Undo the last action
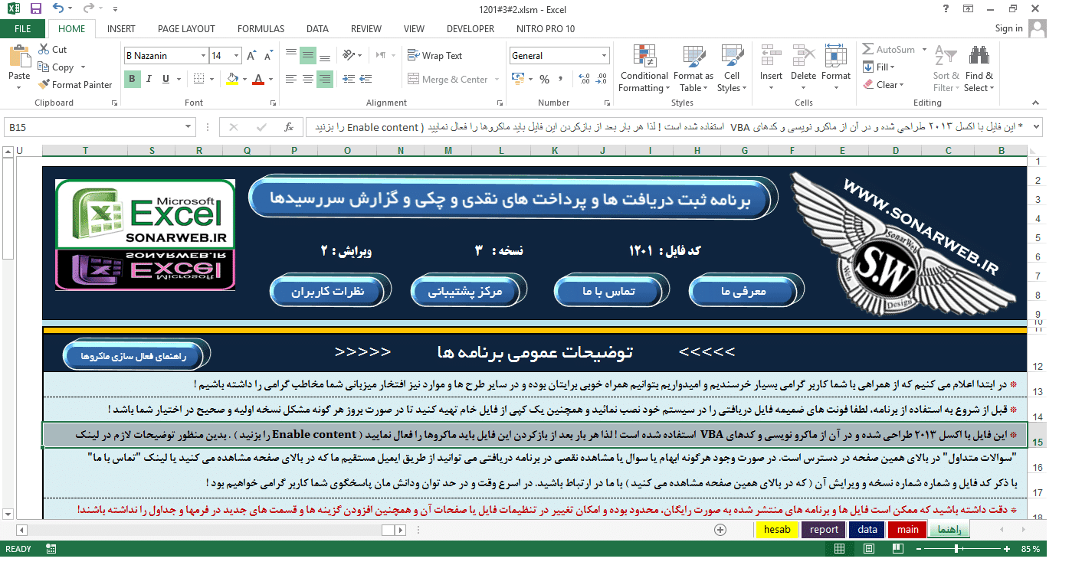The height and width of the screenshot is (588, 1082). point(59,9)
